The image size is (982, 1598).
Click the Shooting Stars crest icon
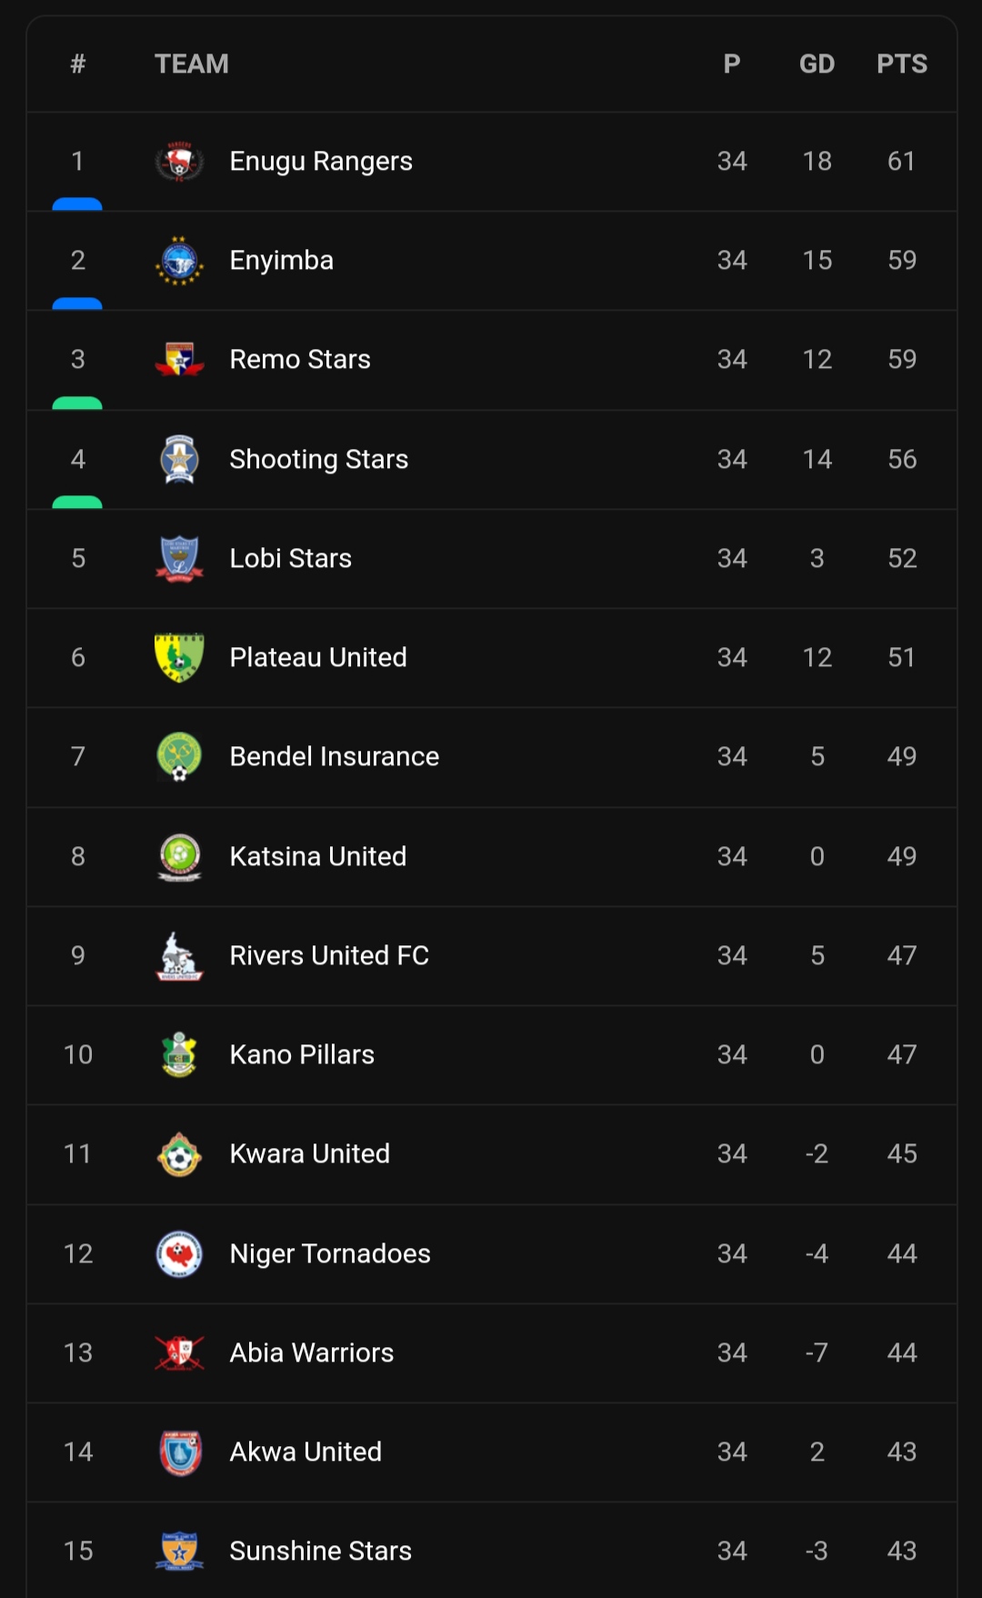179,459
